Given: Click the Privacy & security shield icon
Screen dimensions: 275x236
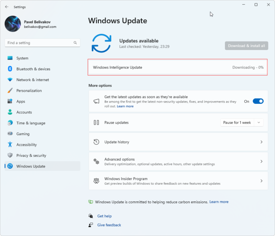Looking at the screenshot, I should click(10, 155).
